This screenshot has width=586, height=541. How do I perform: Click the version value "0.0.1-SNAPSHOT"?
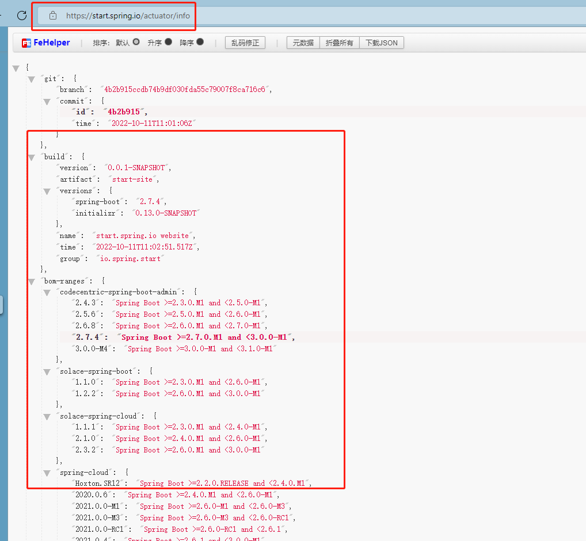136,168
